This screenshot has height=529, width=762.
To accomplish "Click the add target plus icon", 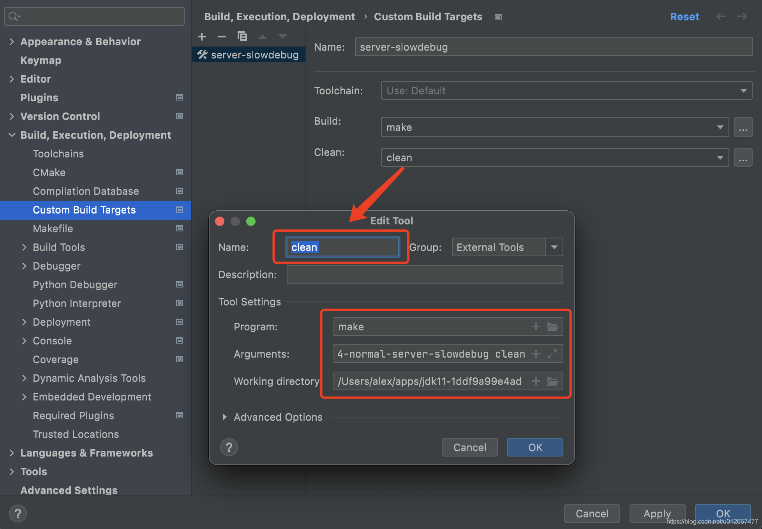I will pyautogui.click(x=202, y=37).
